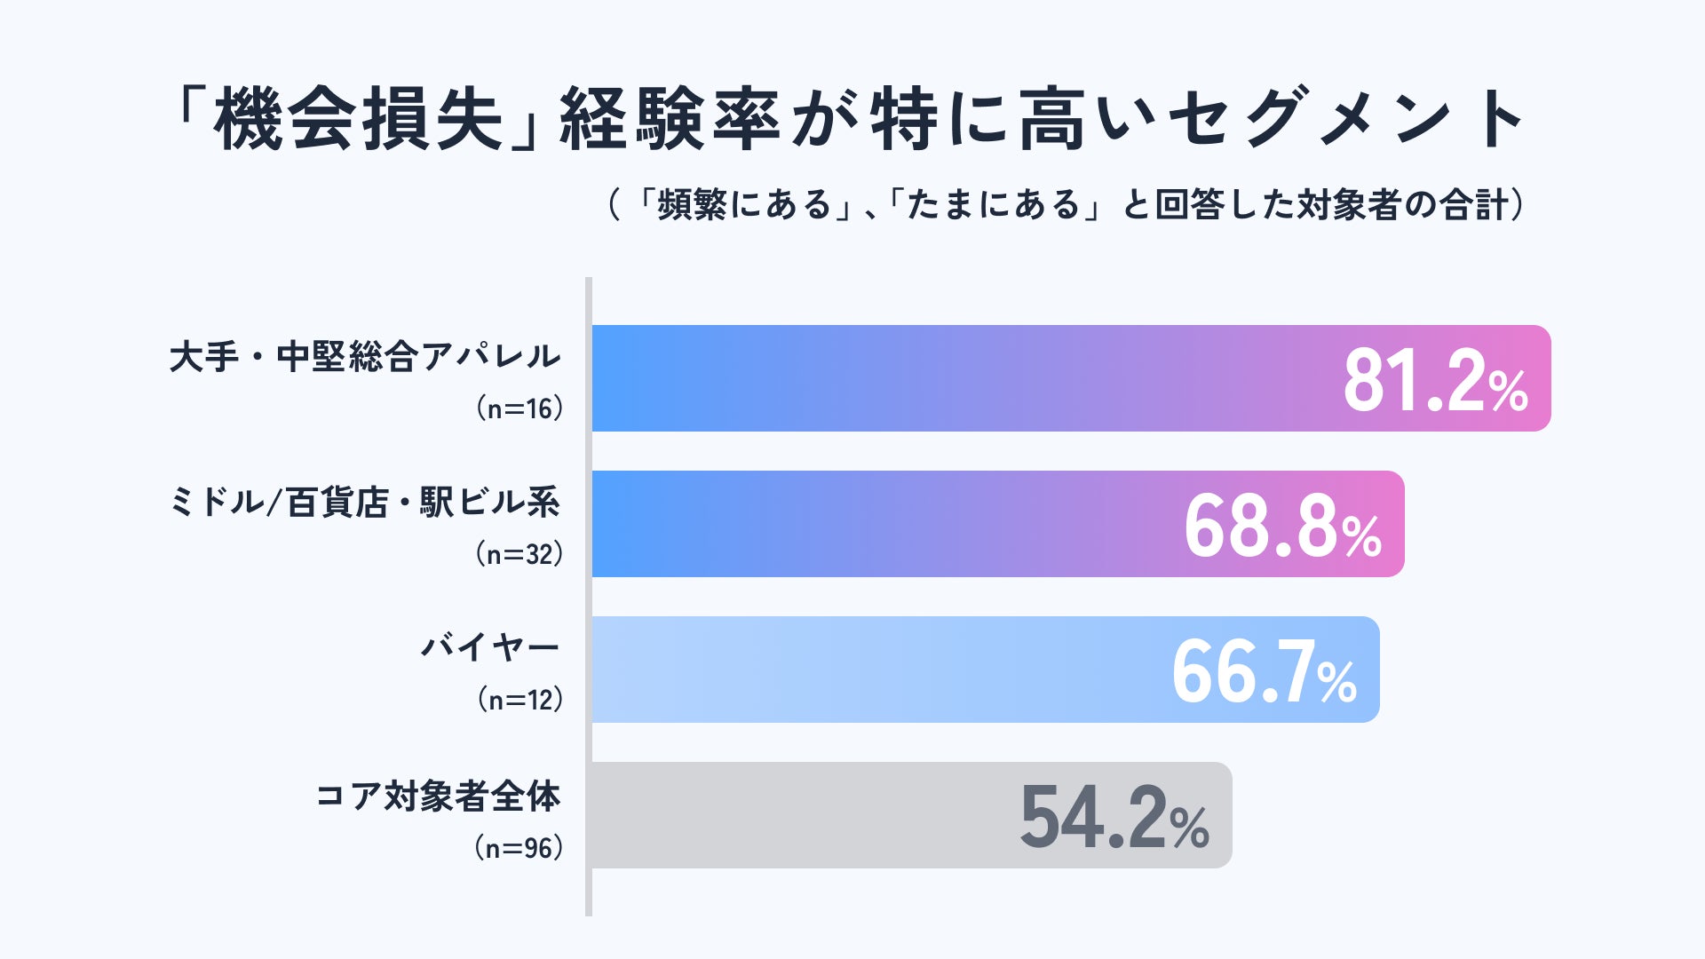Select the 68.8% gradient bar
1705x959 pixels.
[x=998, y=524]
